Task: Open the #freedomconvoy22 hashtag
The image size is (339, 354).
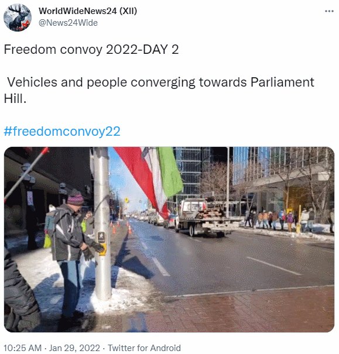Action: [62, 131]
